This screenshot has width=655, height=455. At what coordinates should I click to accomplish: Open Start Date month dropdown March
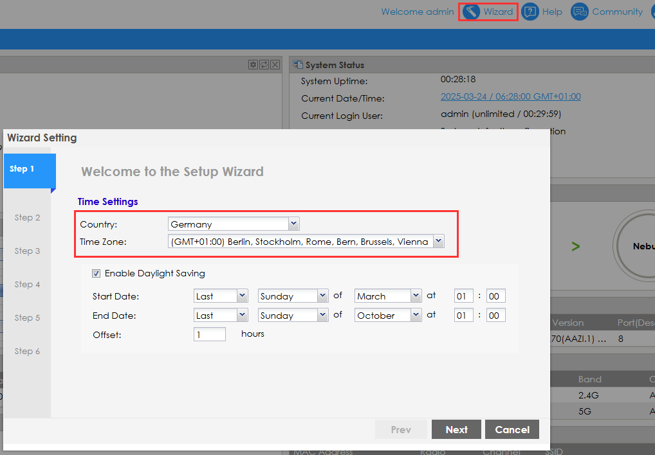tap(388, 296)
